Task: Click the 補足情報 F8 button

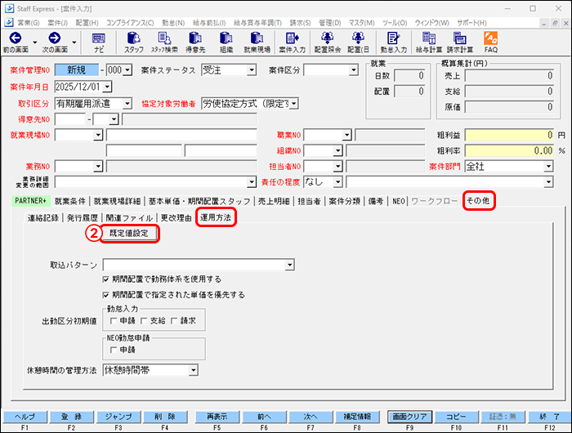Action: tap(357, 417)
